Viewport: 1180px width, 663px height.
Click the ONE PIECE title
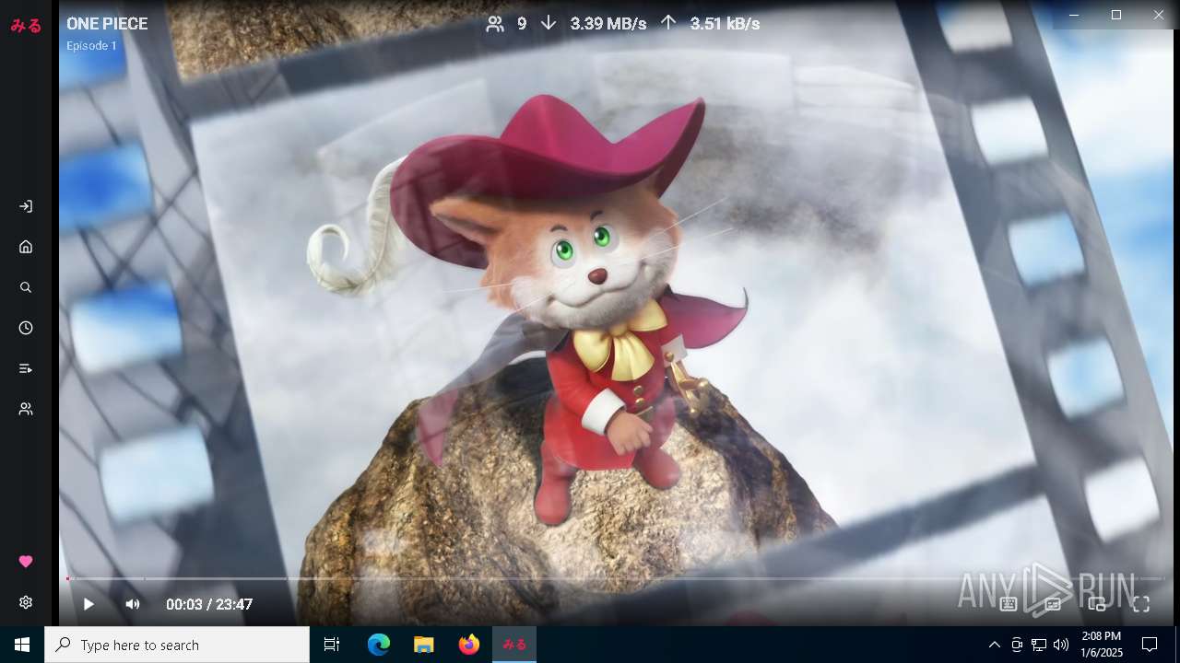[x=107, y=24]
